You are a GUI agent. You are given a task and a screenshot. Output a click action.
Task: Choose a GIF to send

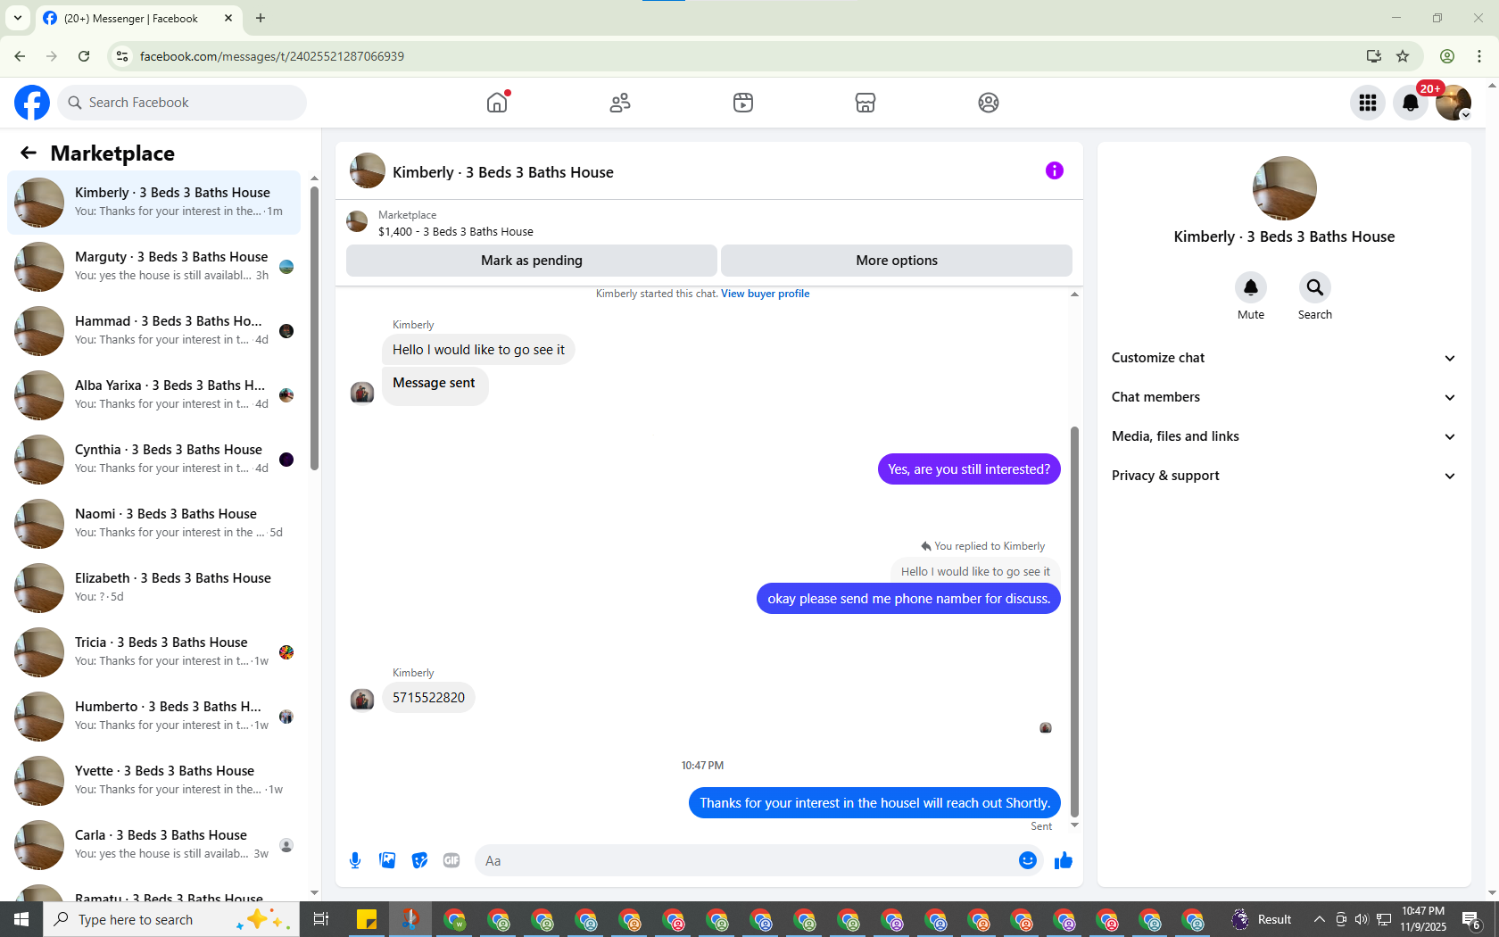[x=451, y=860]
